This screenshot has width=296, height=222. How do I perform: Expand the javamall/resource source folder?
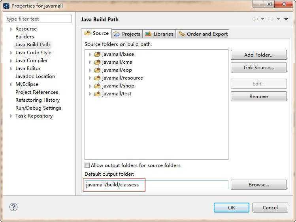(x=90, y=78)
